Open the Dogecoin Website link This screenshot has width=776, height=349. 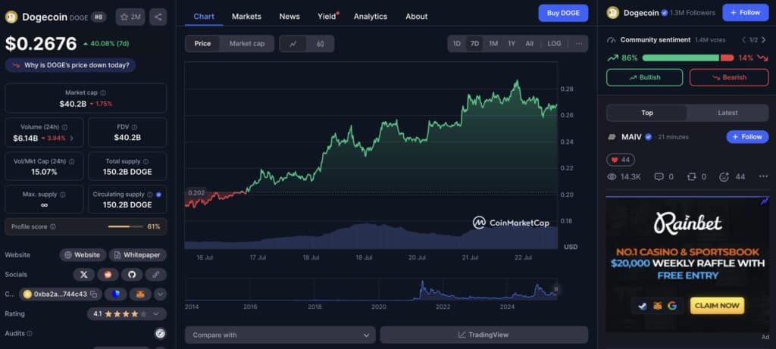coord(83,255)
